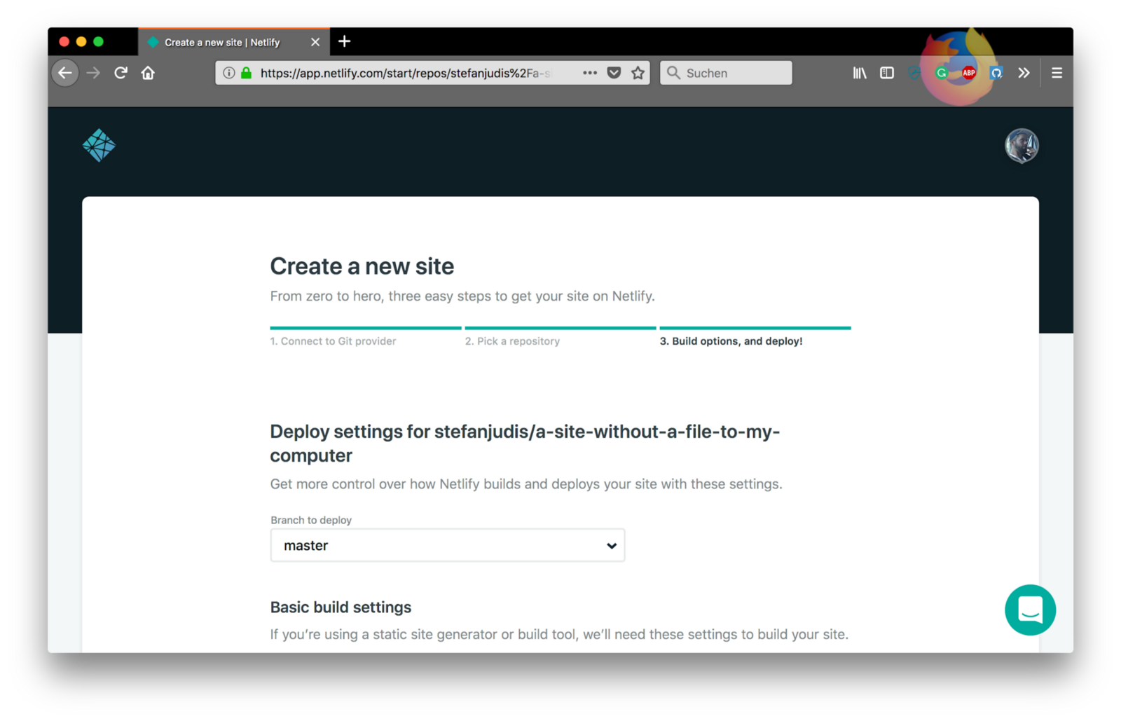Open the browser home page
1121x721 pixels.
148,73
